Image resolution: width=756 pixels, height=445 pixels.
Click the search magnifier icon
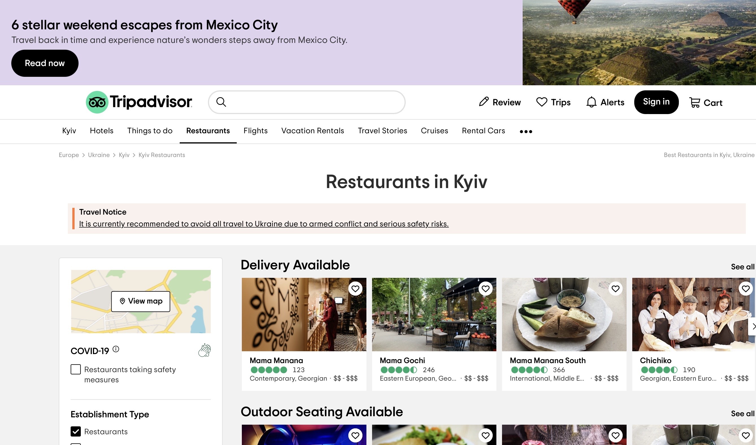click(221, 102)
